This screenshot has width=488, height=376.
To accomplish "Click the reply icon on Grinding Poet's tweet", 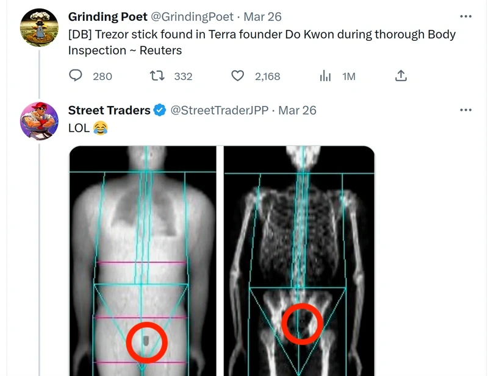I will point(76,76).
